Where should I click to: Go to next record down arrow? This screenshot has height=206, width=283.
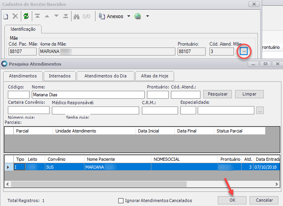56,16
